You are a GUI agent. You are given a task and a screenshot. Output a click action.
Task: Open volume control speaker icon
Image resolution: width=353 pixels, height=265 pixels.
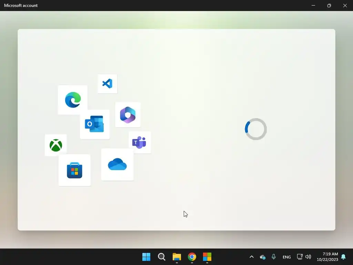pyautogui.click(x=308, y=257)
